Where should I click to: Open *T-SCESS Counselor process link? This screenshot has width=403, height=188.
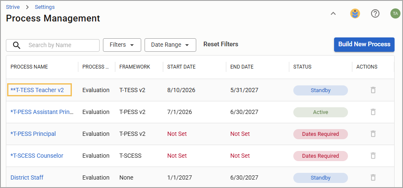click(37, 156)
